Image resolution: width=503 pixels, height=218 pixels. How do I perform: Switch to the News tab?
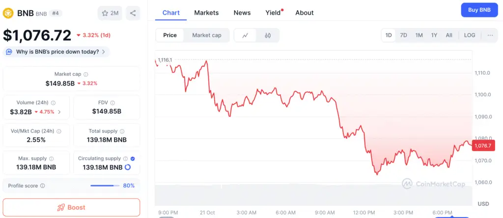(x=242, y=13)
